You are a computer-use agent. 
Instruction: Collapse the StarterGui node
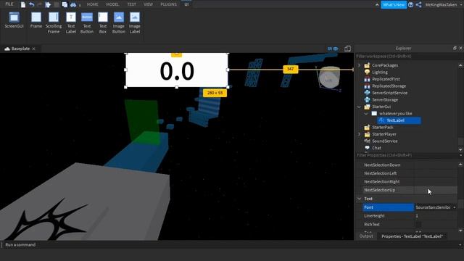360,107
